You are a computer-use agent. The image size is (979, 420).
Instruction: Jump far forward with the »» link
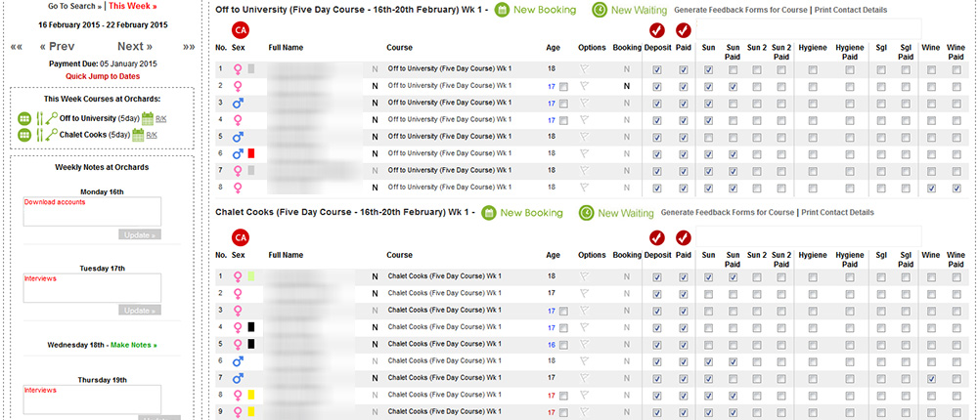189,47
